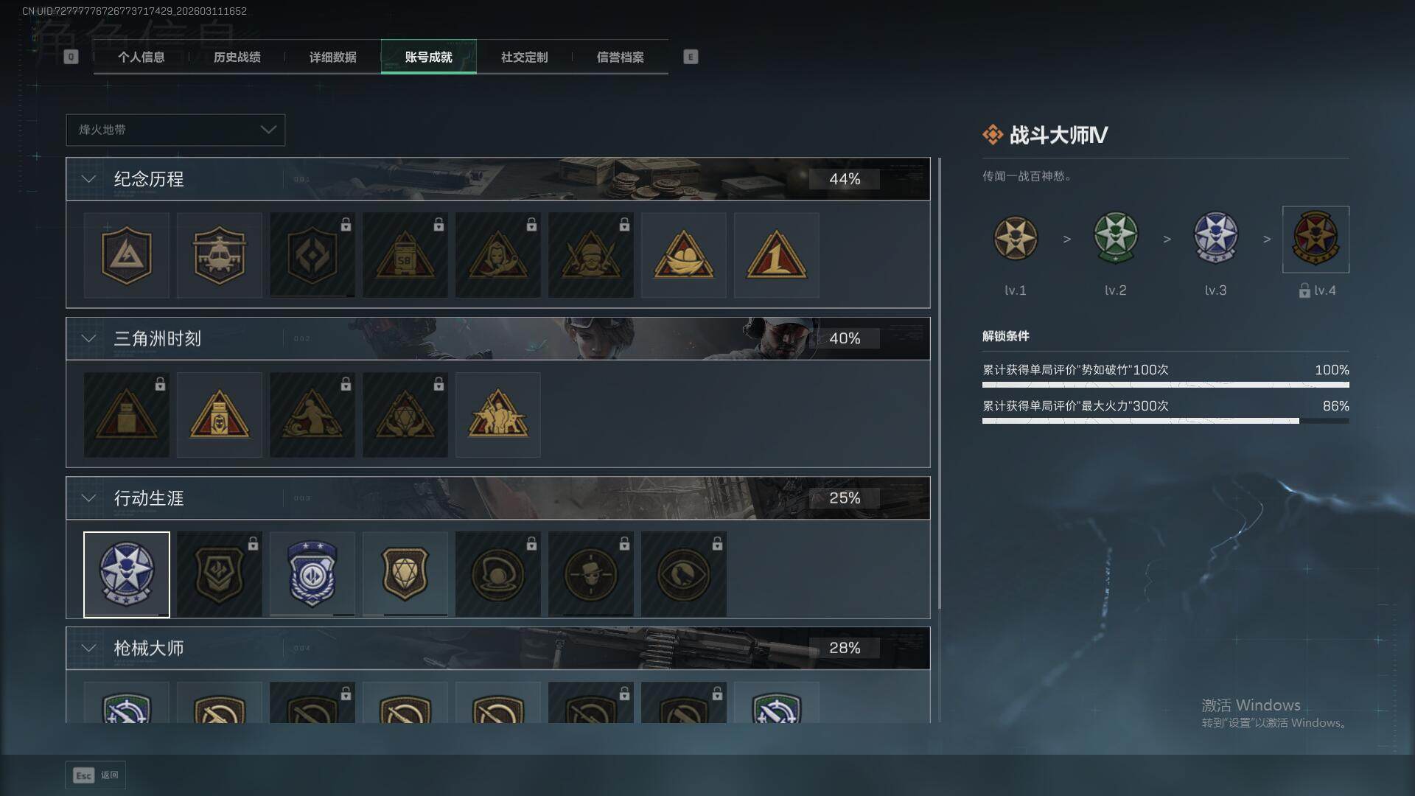View the lv.2 green star medal

1115,238
